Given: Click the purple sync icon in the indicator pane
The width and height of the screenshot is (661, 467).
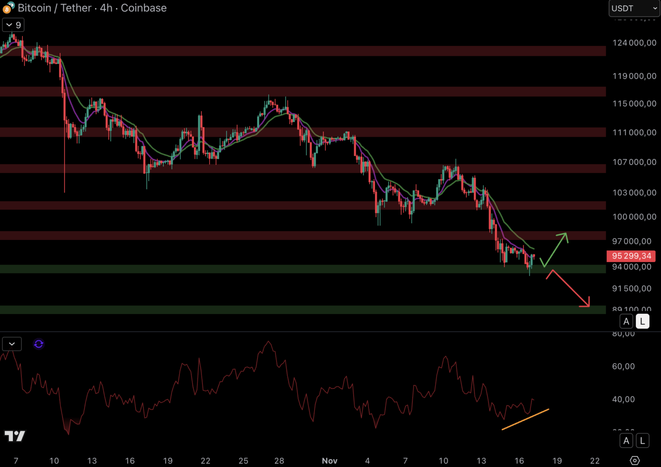Looking at the screenshot, I should (x=38, y=344).
